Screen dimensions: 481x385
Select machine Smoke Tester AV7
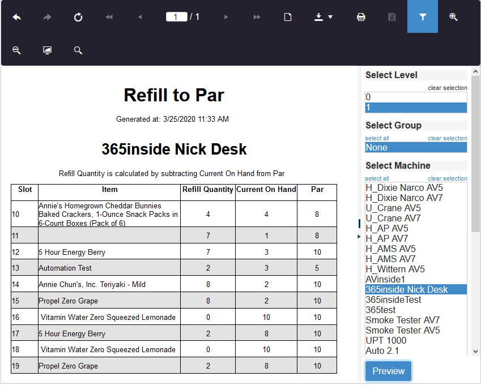416,320
